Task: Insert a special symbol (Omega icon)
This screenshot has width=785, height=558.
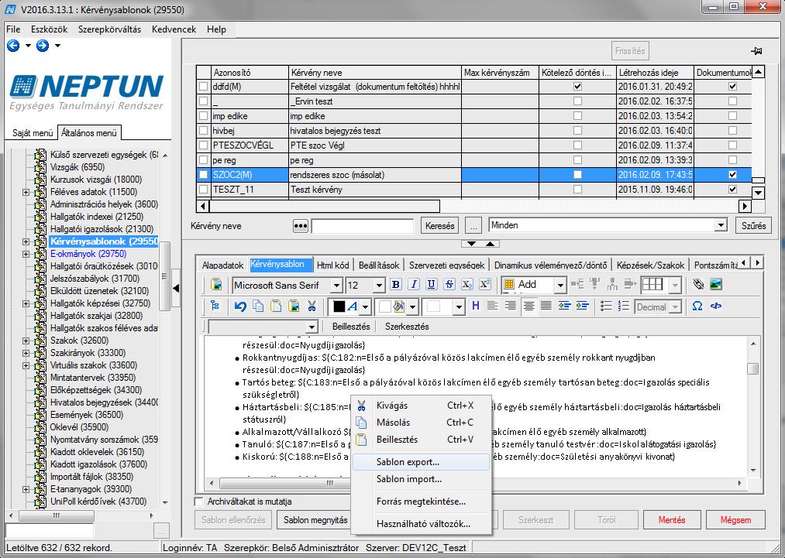Action: [x=697, y=306]
